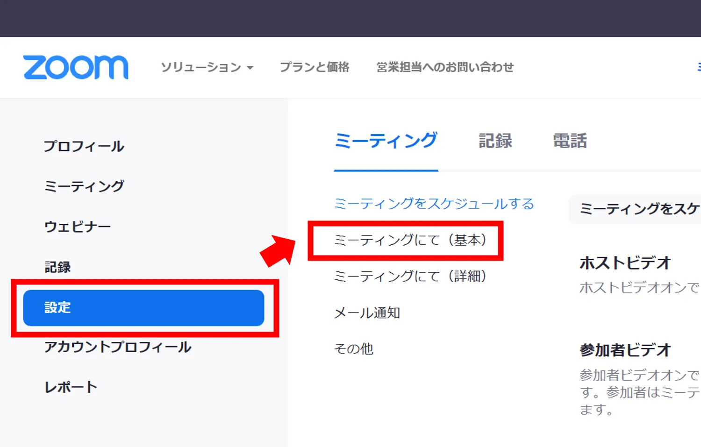The height and width of the screenshot is (447, 701).
Task: Click the Zoom logo
Action: (76, 67)
